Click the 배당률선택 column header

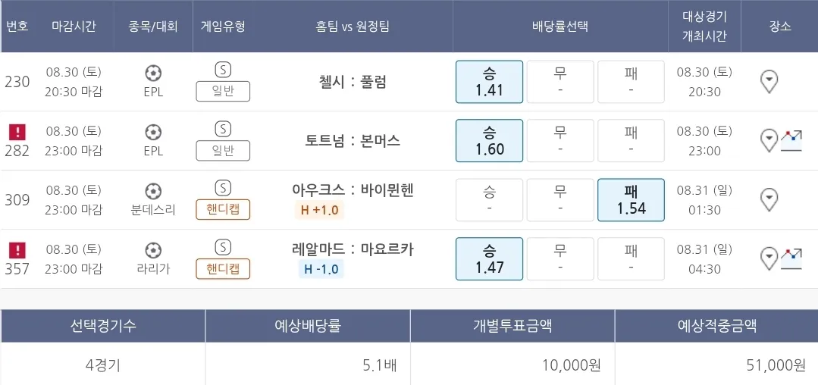[x=560, y=27]
